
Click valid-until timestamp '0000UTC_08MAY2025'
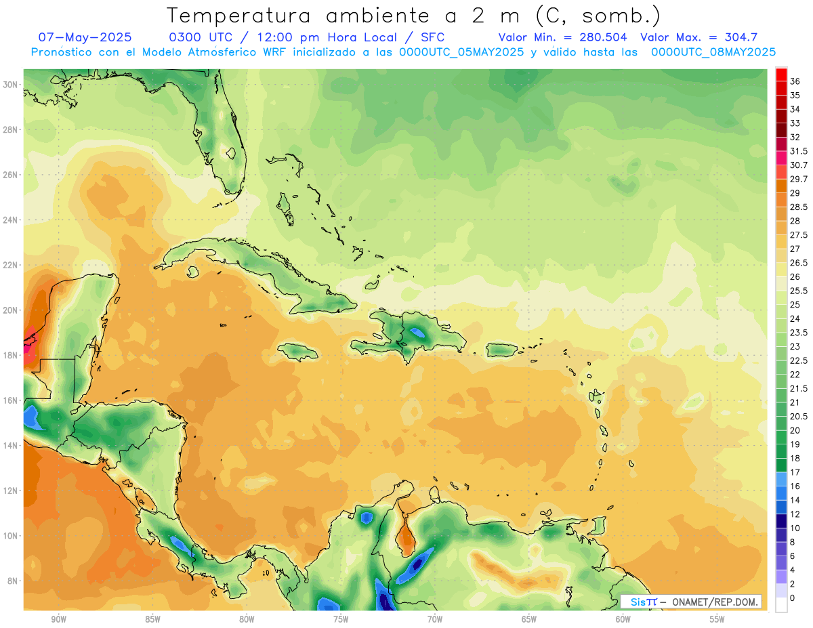click(713, 52)
